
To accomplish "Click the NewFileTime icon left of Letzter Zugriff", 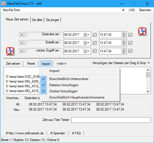I will (10, 51).
